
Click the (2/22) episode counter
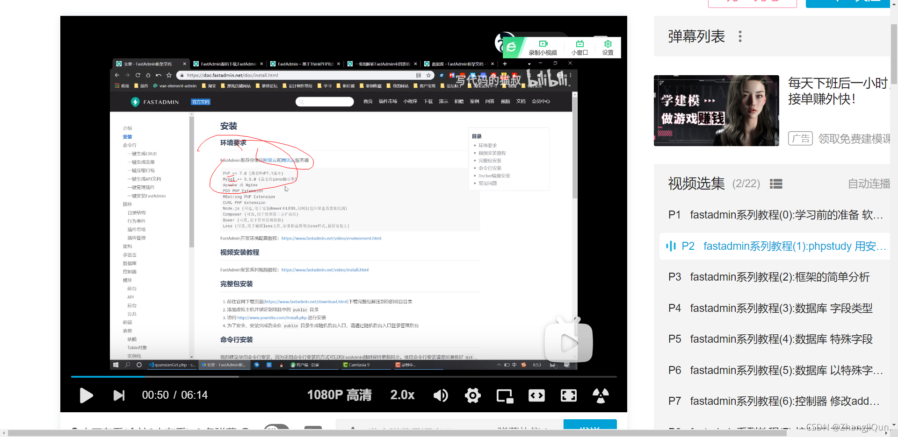[746, 184]
